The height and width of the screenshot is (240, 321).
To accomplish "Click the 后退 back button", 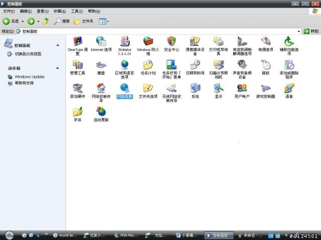I will click(x=11, y=21).
